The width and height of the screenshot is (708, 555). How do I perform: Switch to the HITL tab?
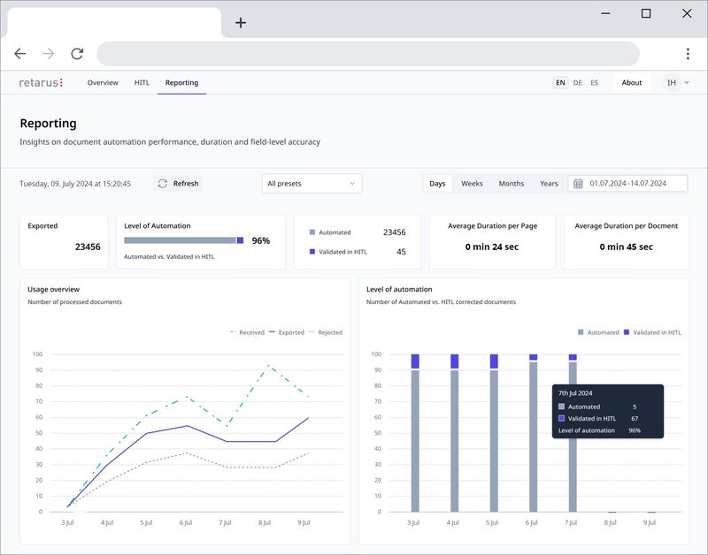(x=142, y=82)
